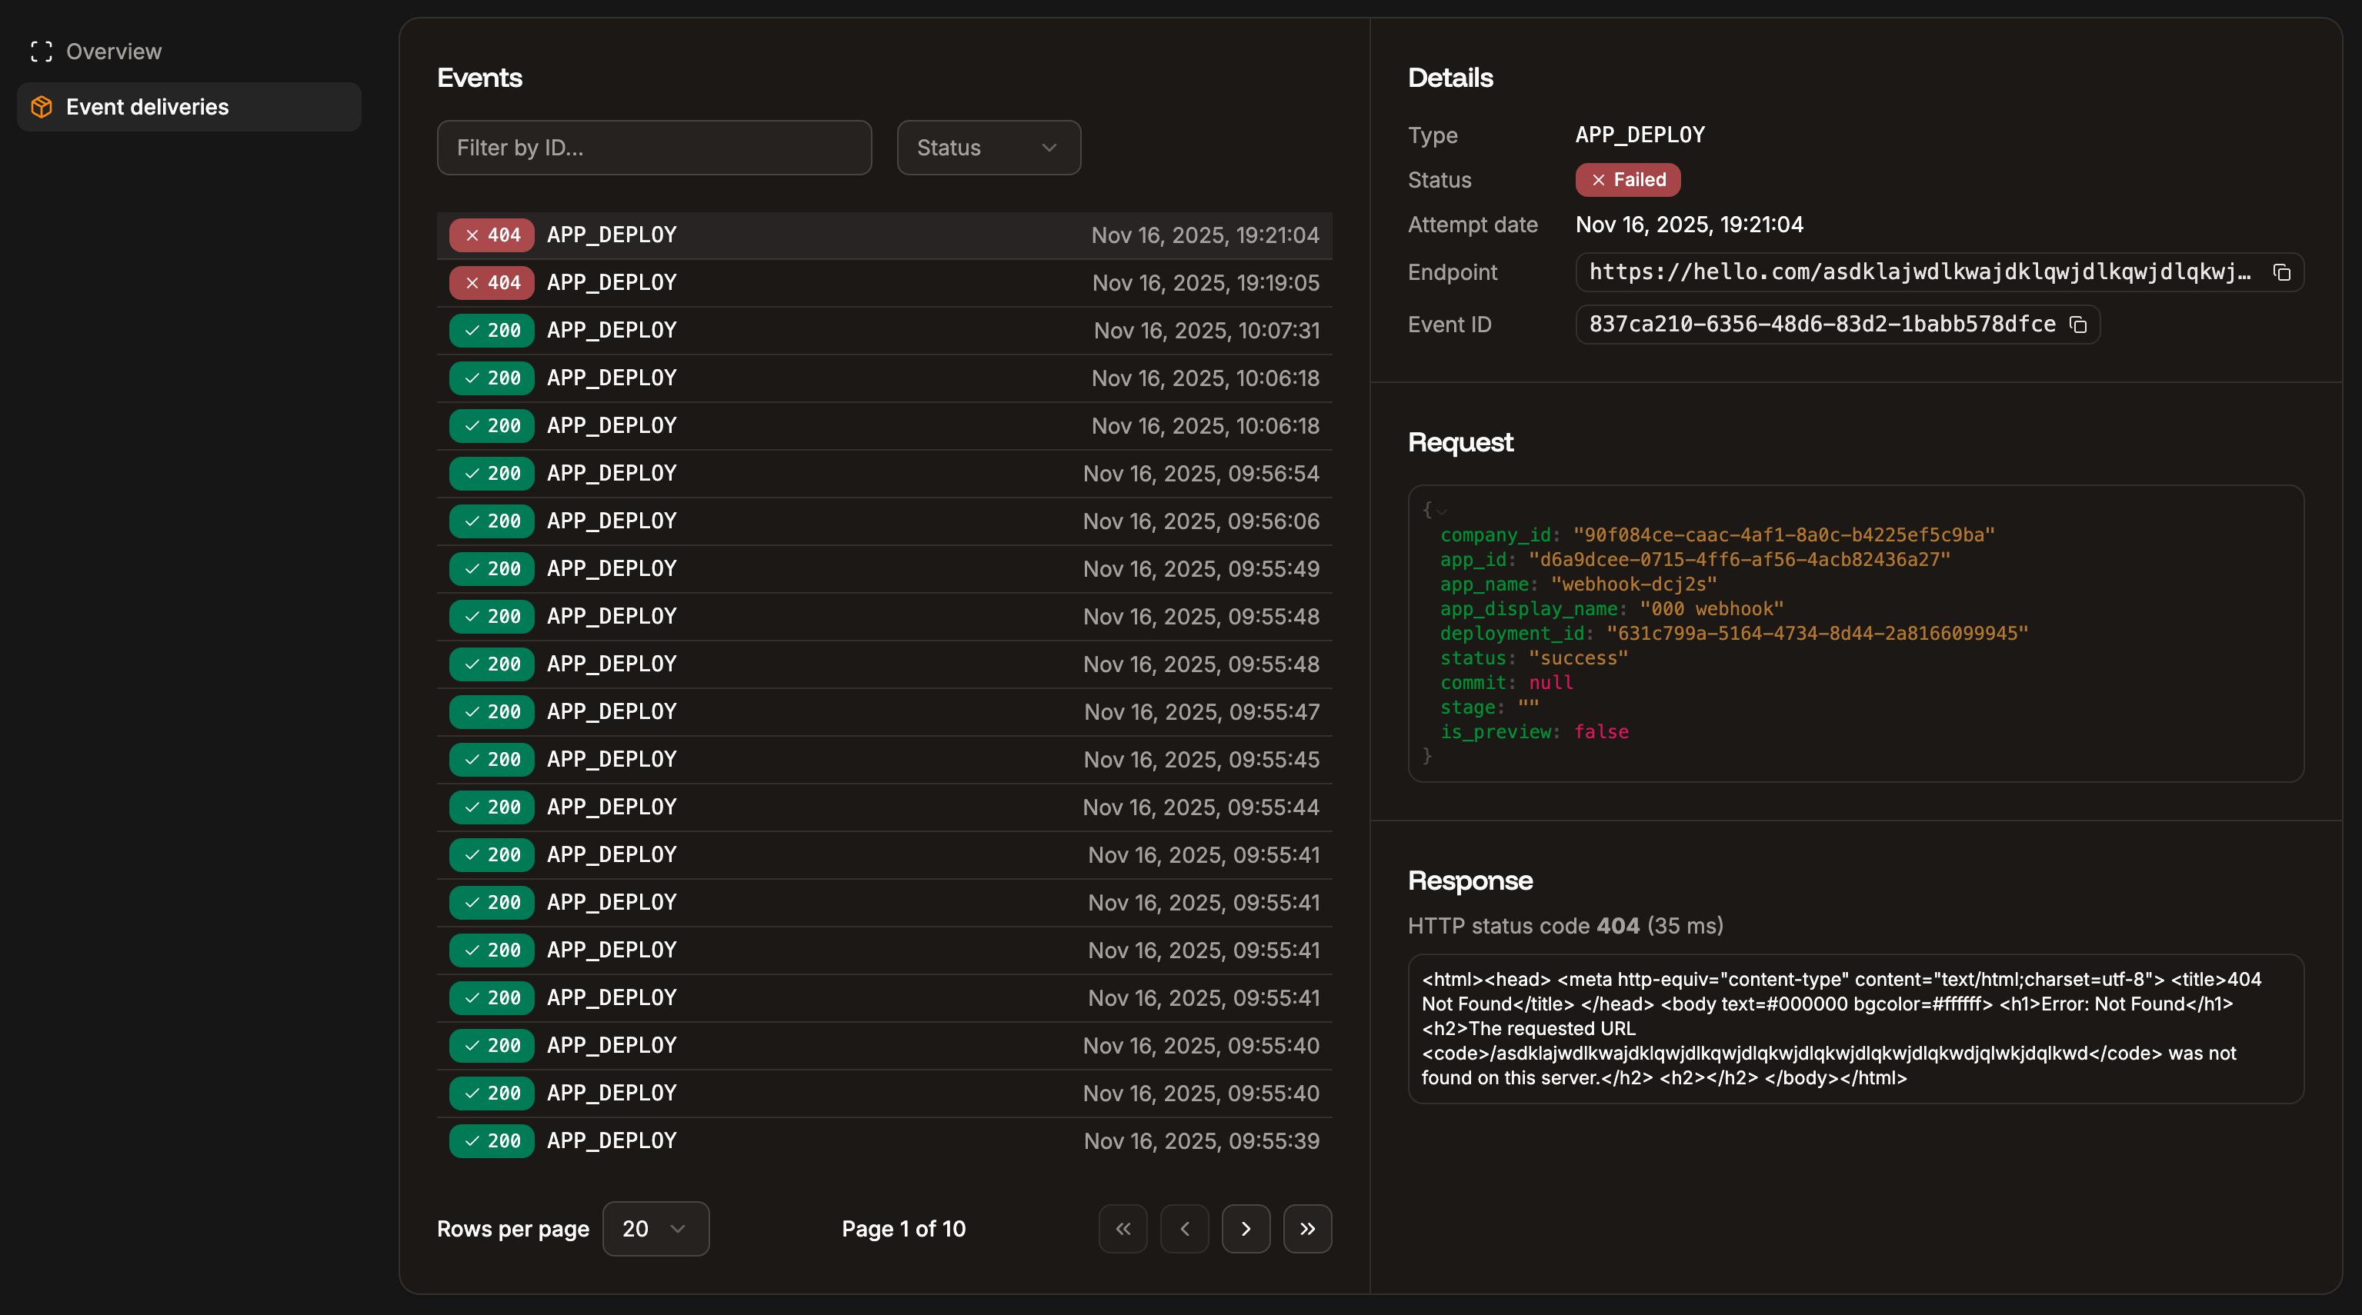The image size is (2362, 1315).
Task: Jump to the first page with the double-left chevron
Action: (1123, 1228)
